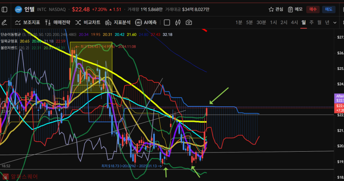Viewport: 344px width, 181px height.
Task: Switch to the 년 yearly timeframe
Action: (327, 22)
